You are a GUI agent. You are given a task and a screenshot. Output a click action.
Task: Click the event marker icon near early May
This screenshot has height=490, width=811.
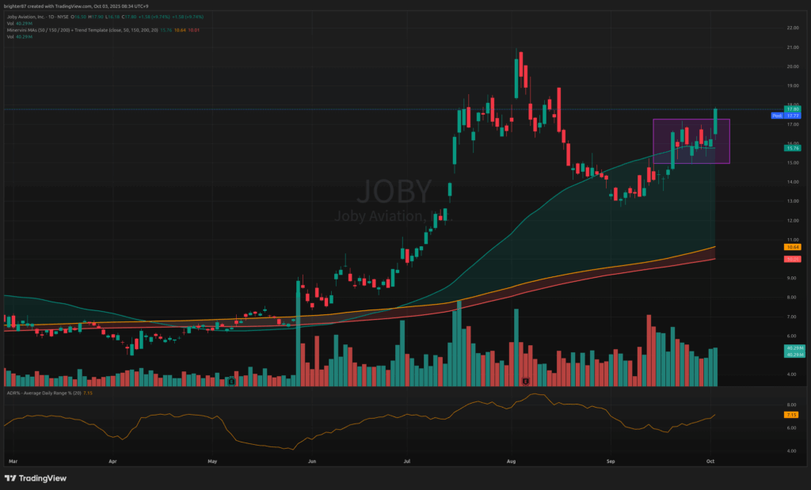click(230, 382)
